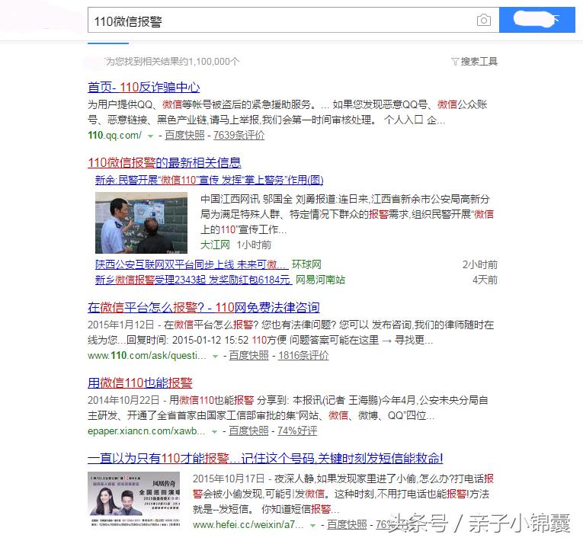This screenshot has width=583, height=541.
Task: Click news source 网易河南站
Action: 320,280
